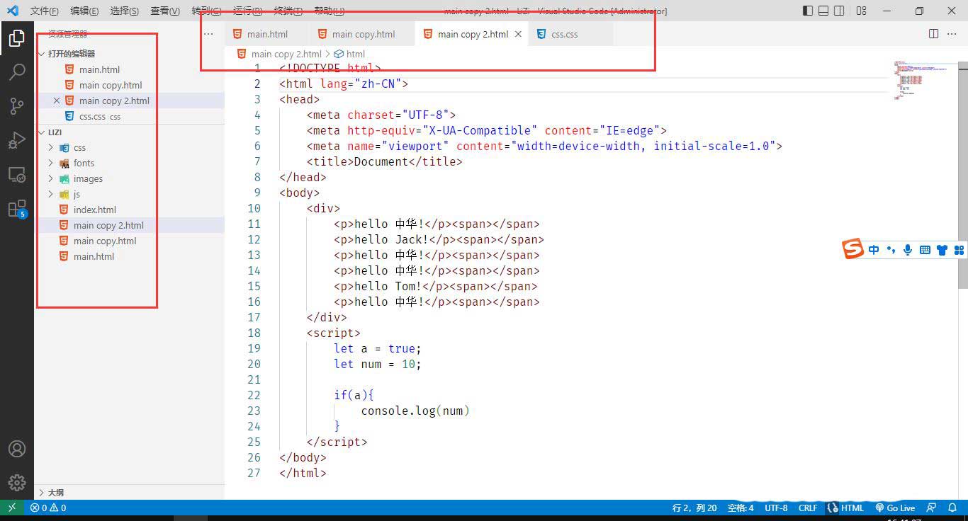Select the Sogou voice input microphone icon
Viewport: 968px width, 521px height.
(908, 249)
